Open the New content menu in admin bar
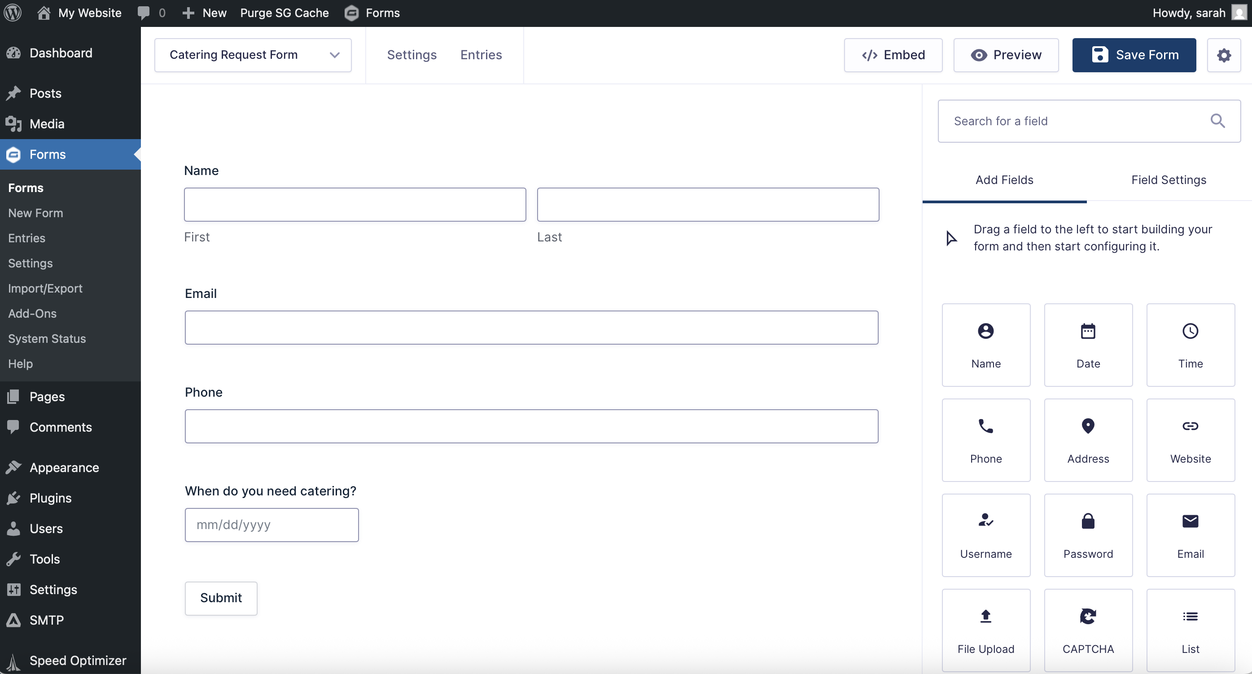This screenshot has height=674, width=1252. tap(205, 13)
